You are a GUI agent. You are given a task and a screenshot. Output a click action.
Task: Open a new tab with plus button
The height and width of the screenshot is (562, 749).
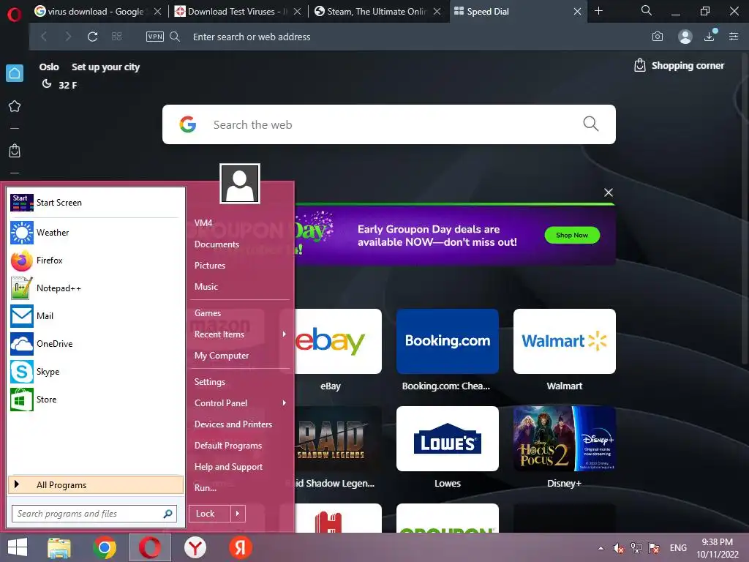[x=598, y=11]
